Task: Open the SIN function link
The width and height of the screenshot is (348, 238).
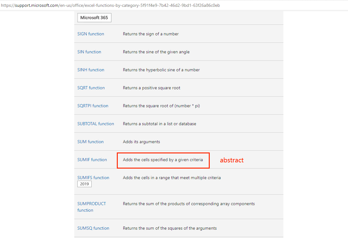Action: 89,52
